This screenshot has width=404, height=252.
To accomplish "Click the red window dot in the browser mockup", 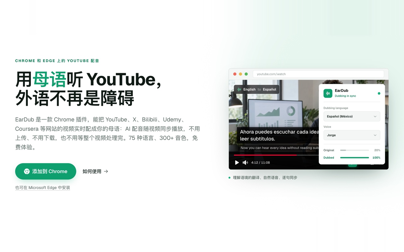I will [x=235, y=74].
